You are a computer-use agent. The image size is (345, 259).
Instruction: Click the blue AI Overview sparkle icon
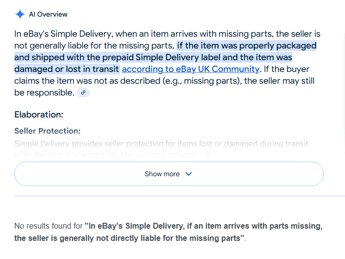coord(20,14)
